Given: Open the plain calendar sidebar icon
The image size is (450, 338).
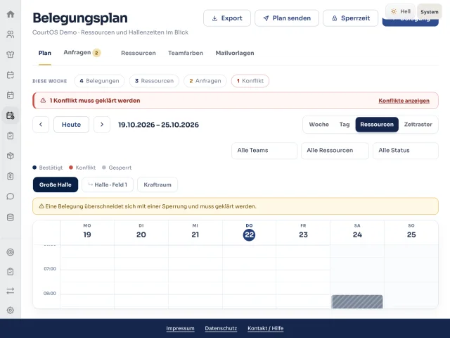Looking at the screenshot, I should click(x=11, y=95).
